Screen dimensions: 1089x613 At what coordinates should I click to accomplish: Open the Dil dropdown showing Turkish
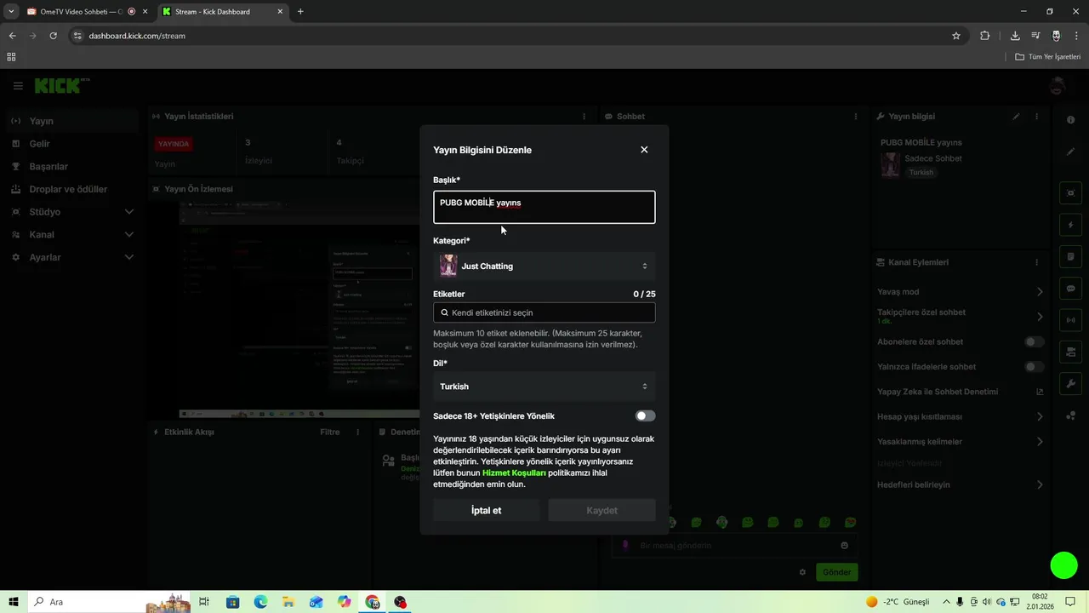click(x=544, y=387)
